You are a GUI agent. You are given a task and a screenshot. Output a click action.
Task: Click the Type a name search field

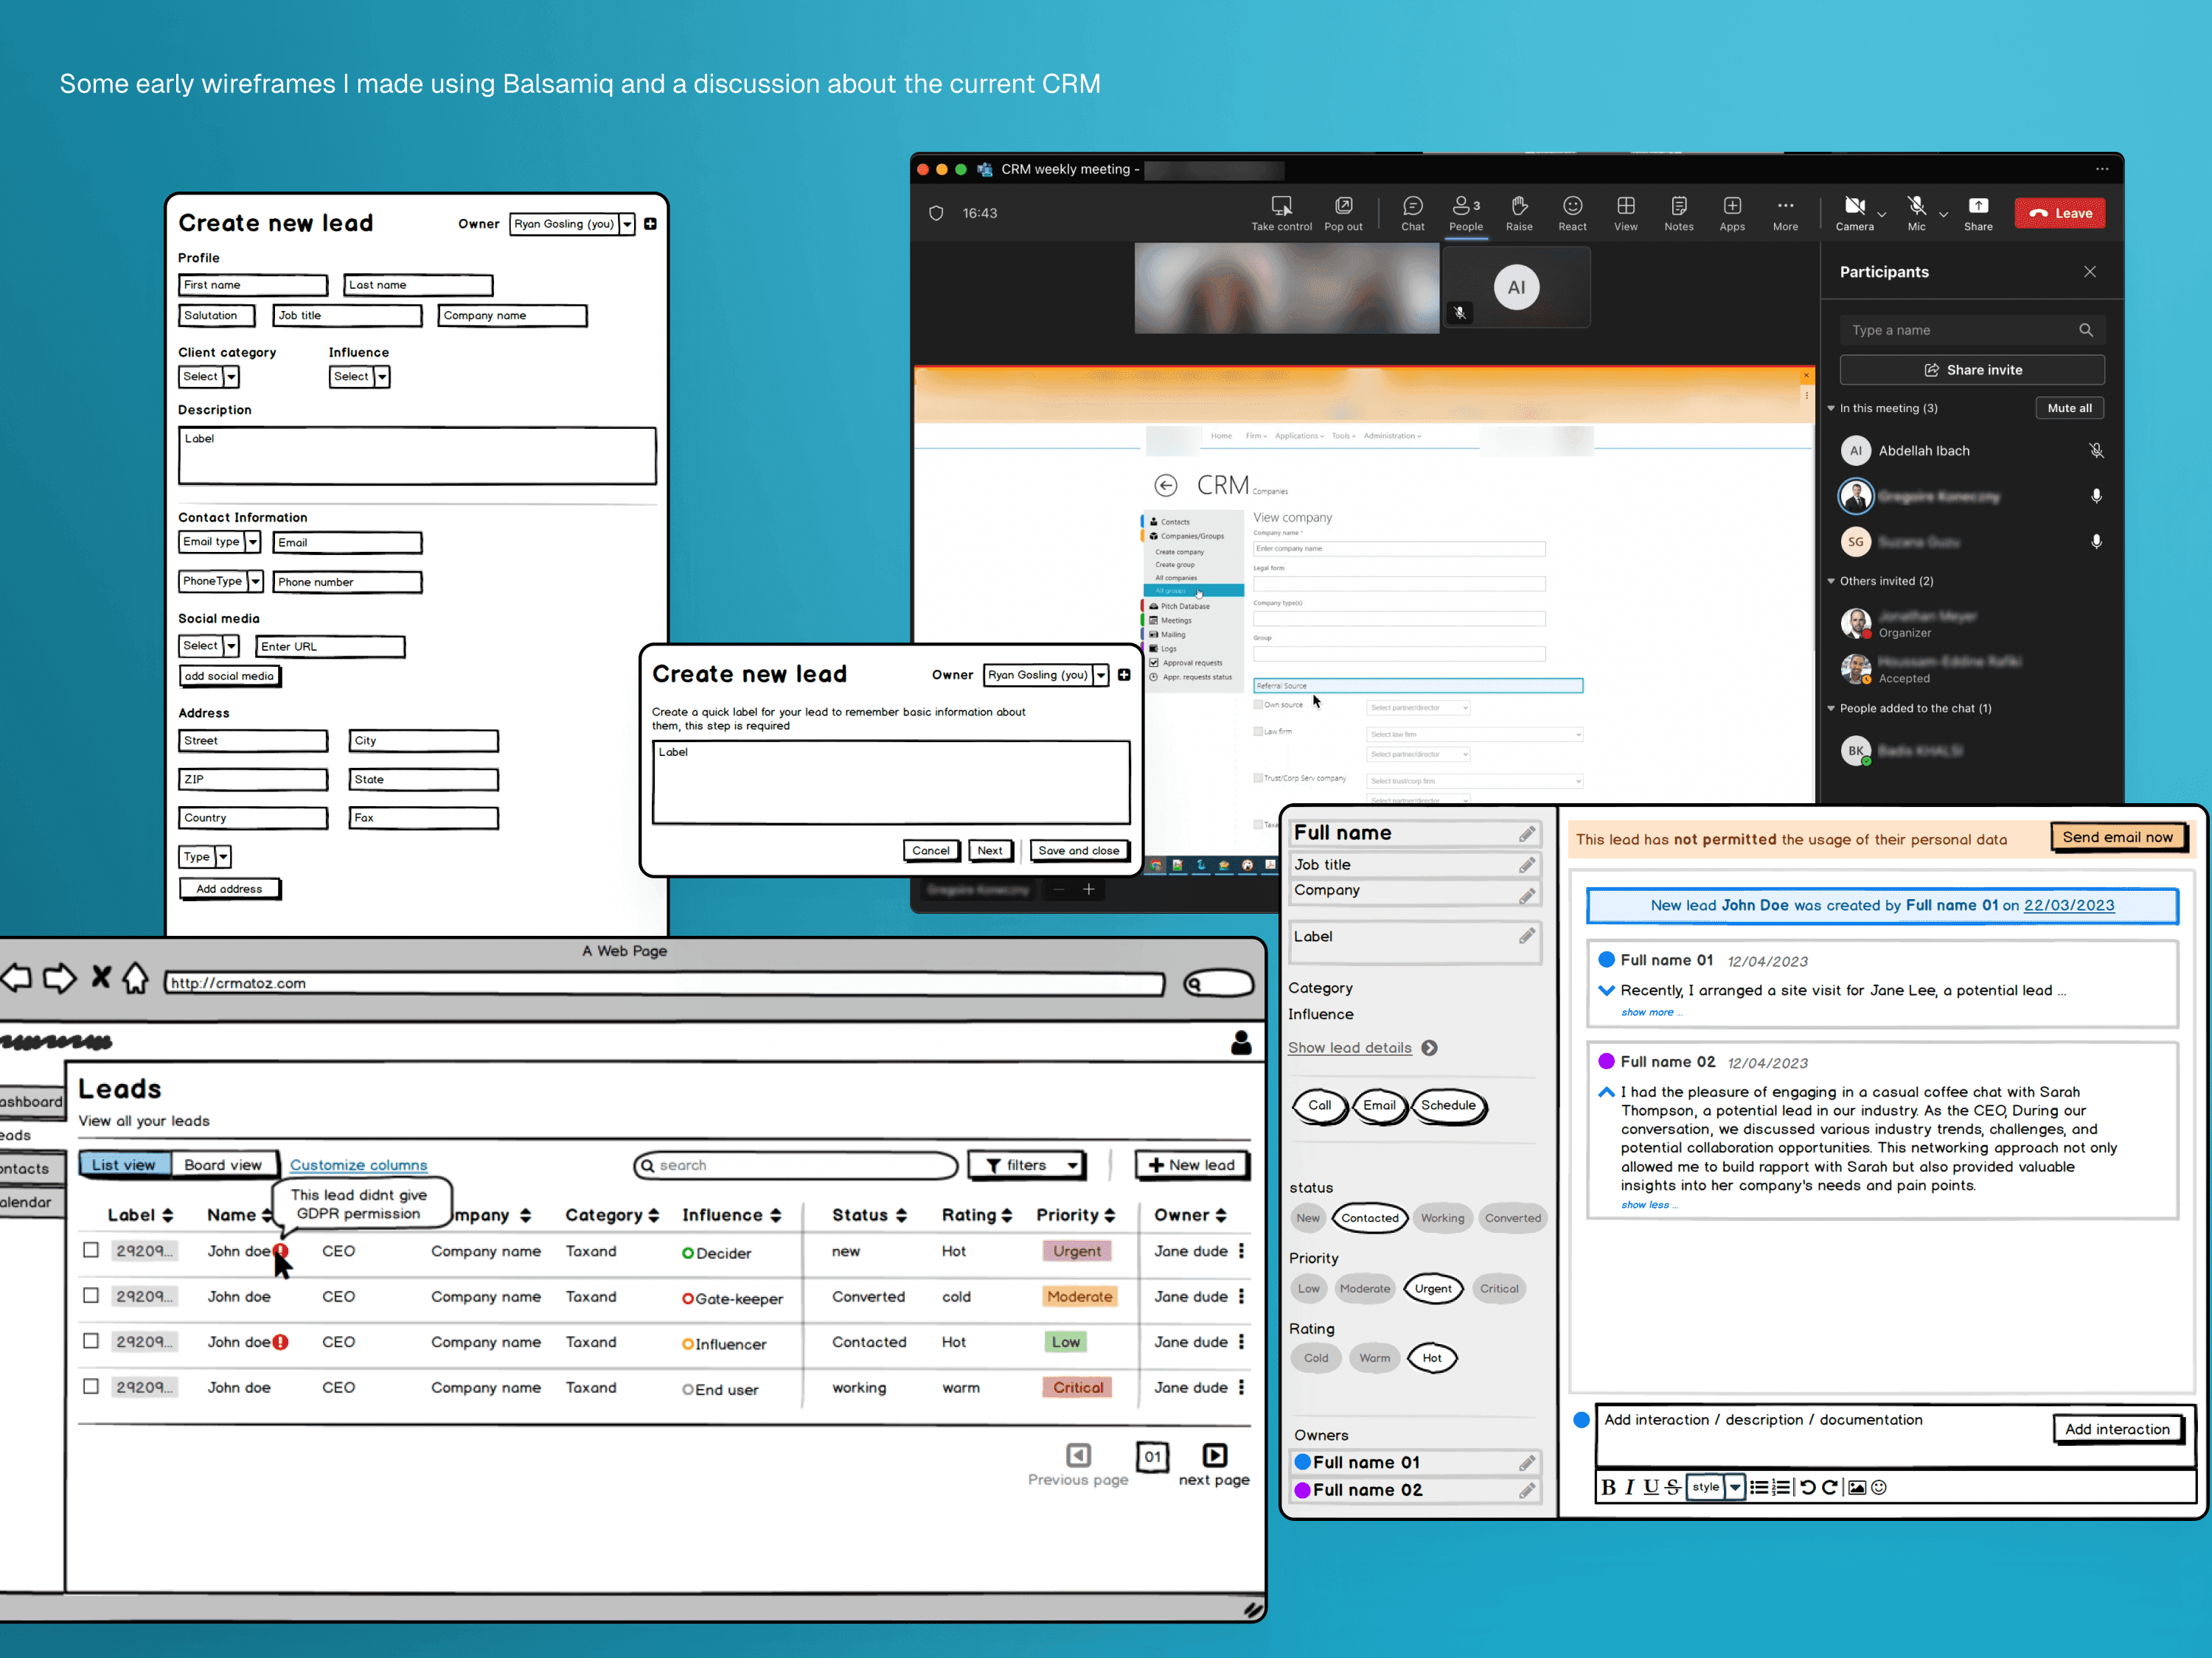1972,330
